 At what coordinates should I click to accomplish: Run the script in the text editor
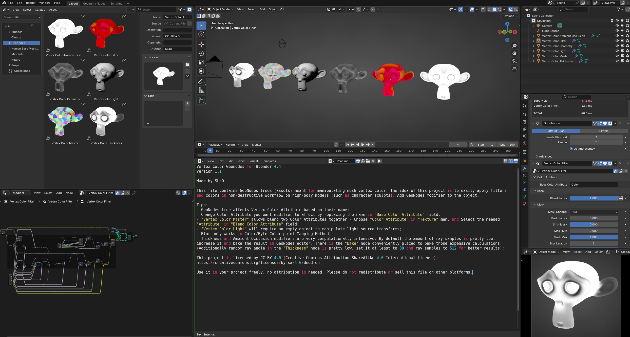tap(379, 161)
